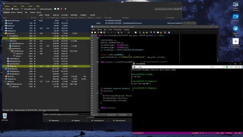Click blue round icon in Notepad3 toolbar
Screen dimensions: 243x137
point(169,32)
